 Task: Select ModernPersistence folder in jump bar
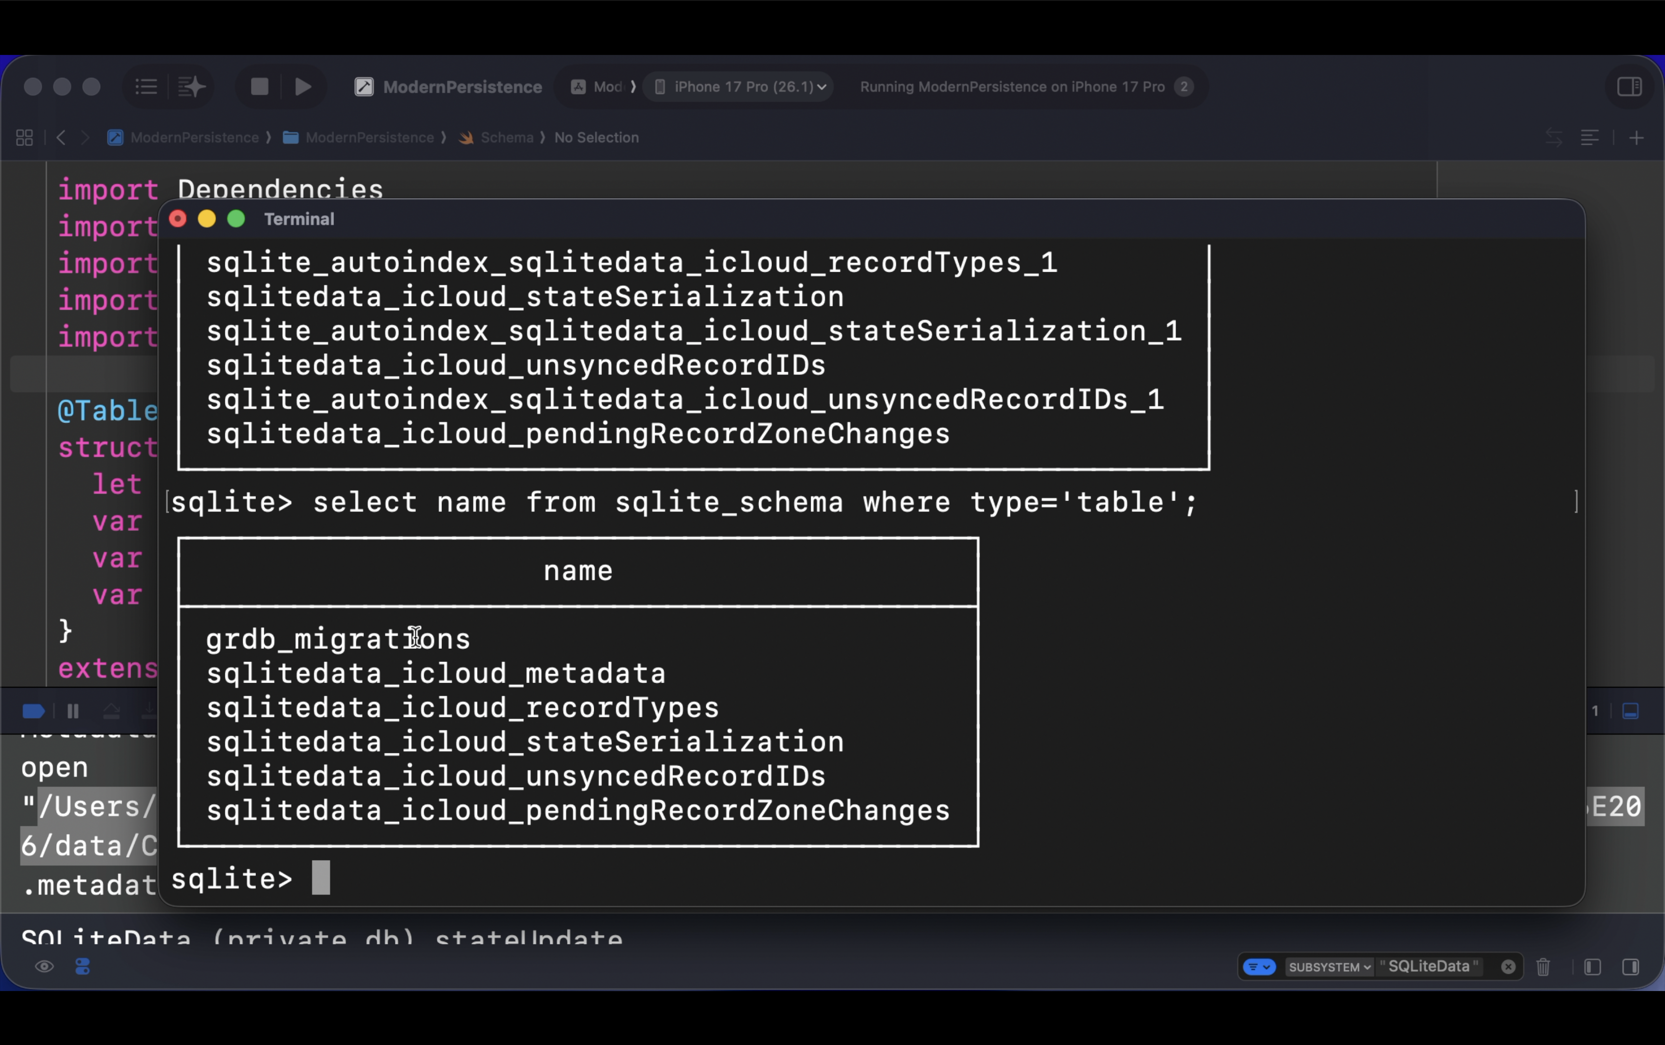[x=369, y=138]
